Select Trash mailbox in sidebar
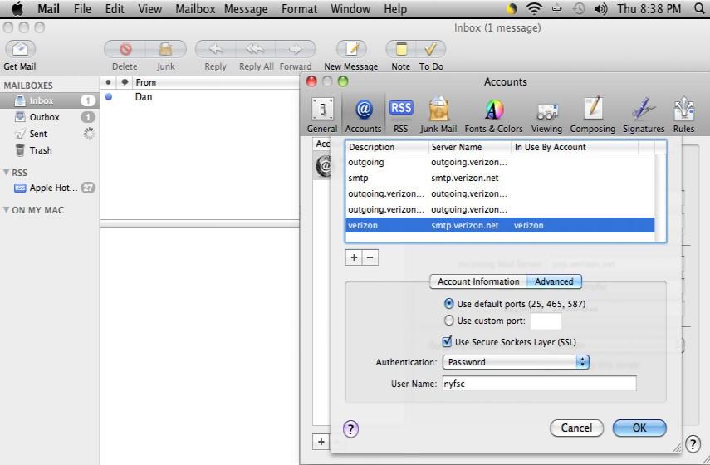710x465 pixels. (x=49, y=150)
